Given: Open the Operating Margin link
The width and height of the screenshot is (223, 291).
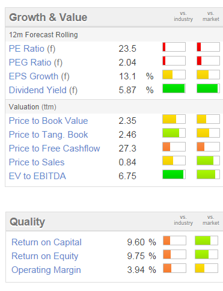Looking at the screenshot, I should click(x=46, y=270).
